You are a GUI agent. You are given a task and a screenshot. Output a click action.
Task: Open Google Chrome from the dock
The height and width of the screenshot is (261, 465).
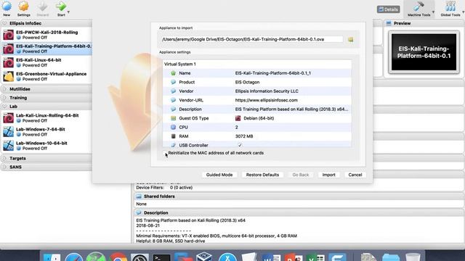(118, 257)
